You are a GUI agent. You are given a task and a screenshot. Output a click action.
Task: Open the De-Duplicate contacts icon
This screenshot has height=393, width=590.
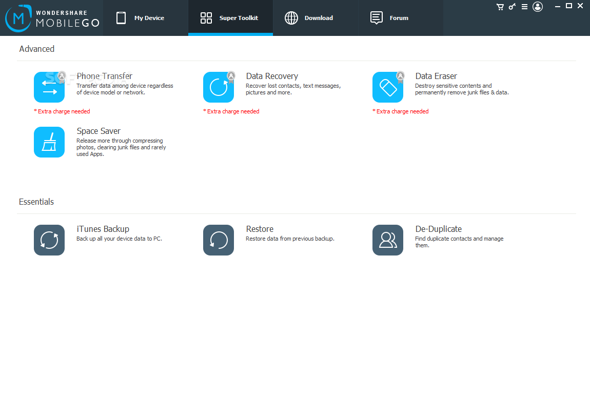[388, 240]
